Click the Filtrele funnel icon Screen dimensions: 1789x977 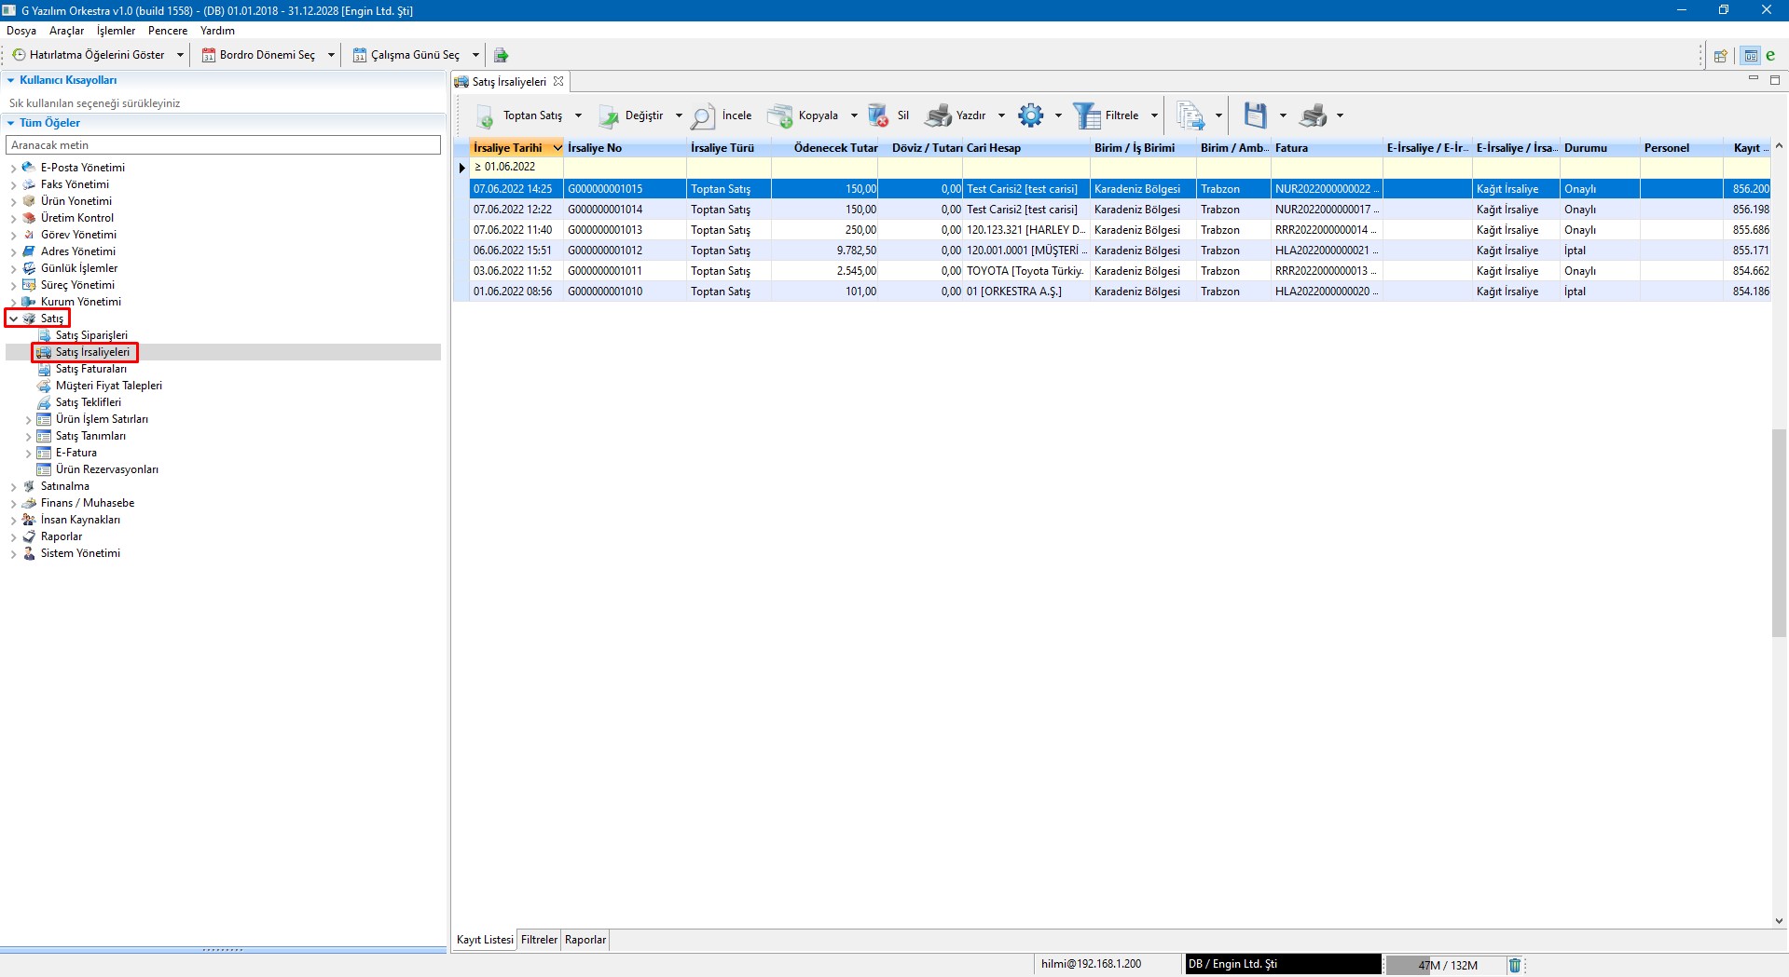point(1087,116)
